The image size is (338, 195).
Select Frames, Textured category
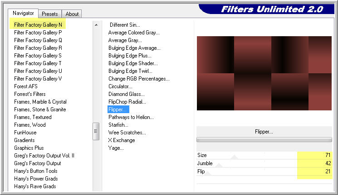pos(33,117)
